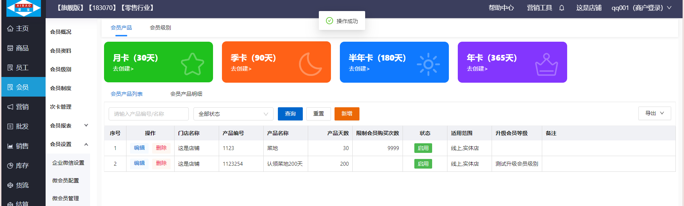Click the crown icon on 年卡 card
This screenshot has width=684, height=206.
click(x=546, y=65)
